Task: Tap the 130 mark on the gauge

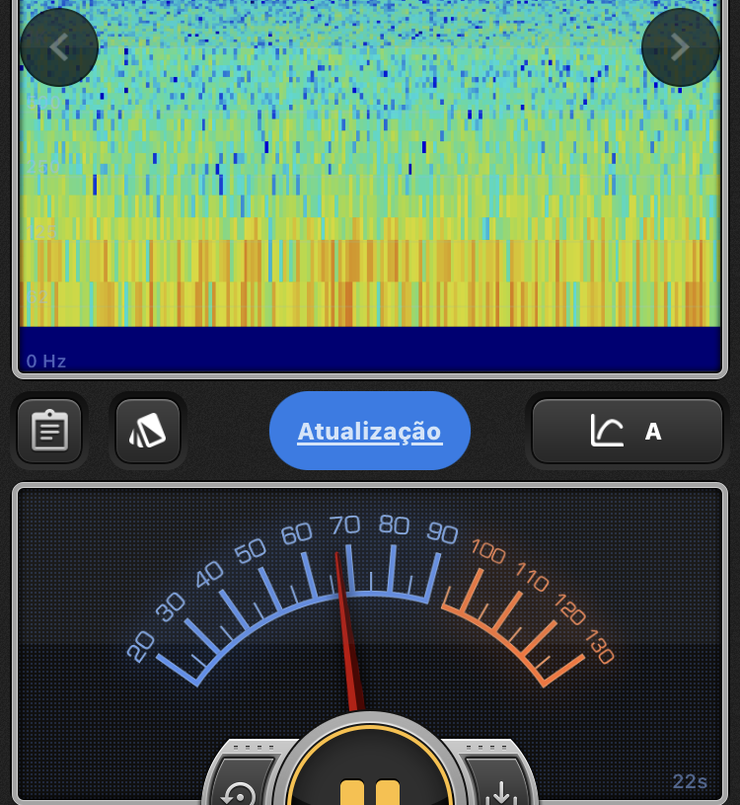Action: pyautogui.click(x=598, y=646)
